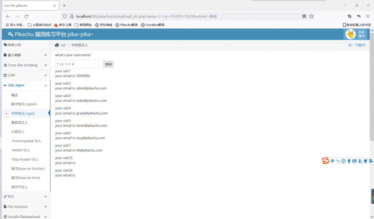This screenshot has height=219, width=374.
Task: Click the 点一下提示~ hint link
Action: 357,45
